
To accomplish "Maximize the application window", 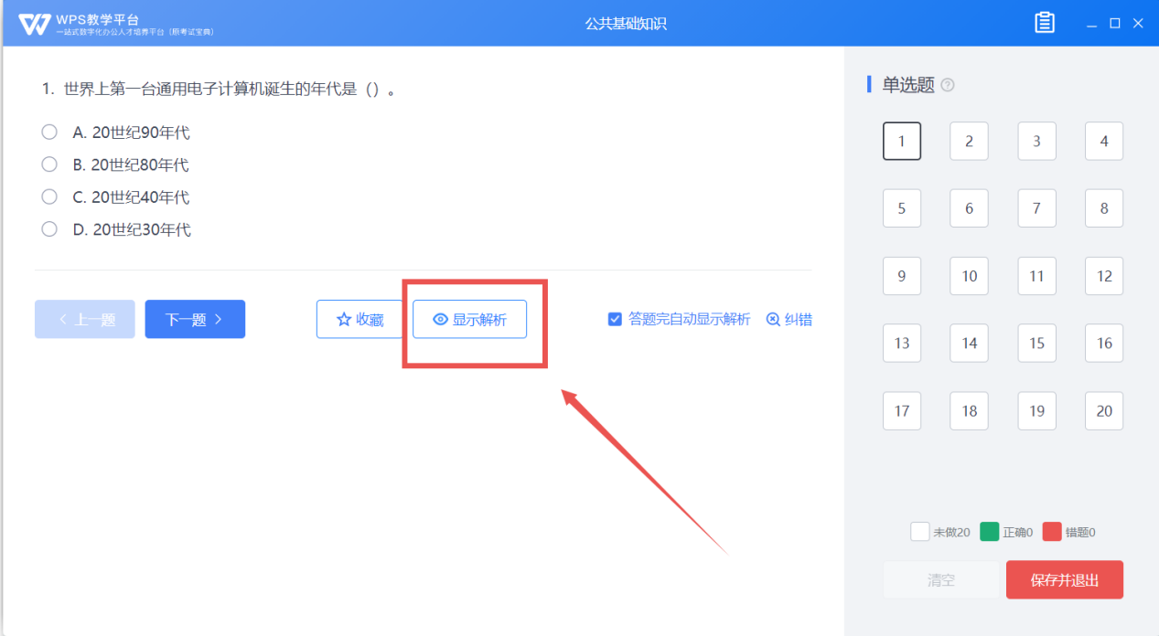I will (1115, 24).
